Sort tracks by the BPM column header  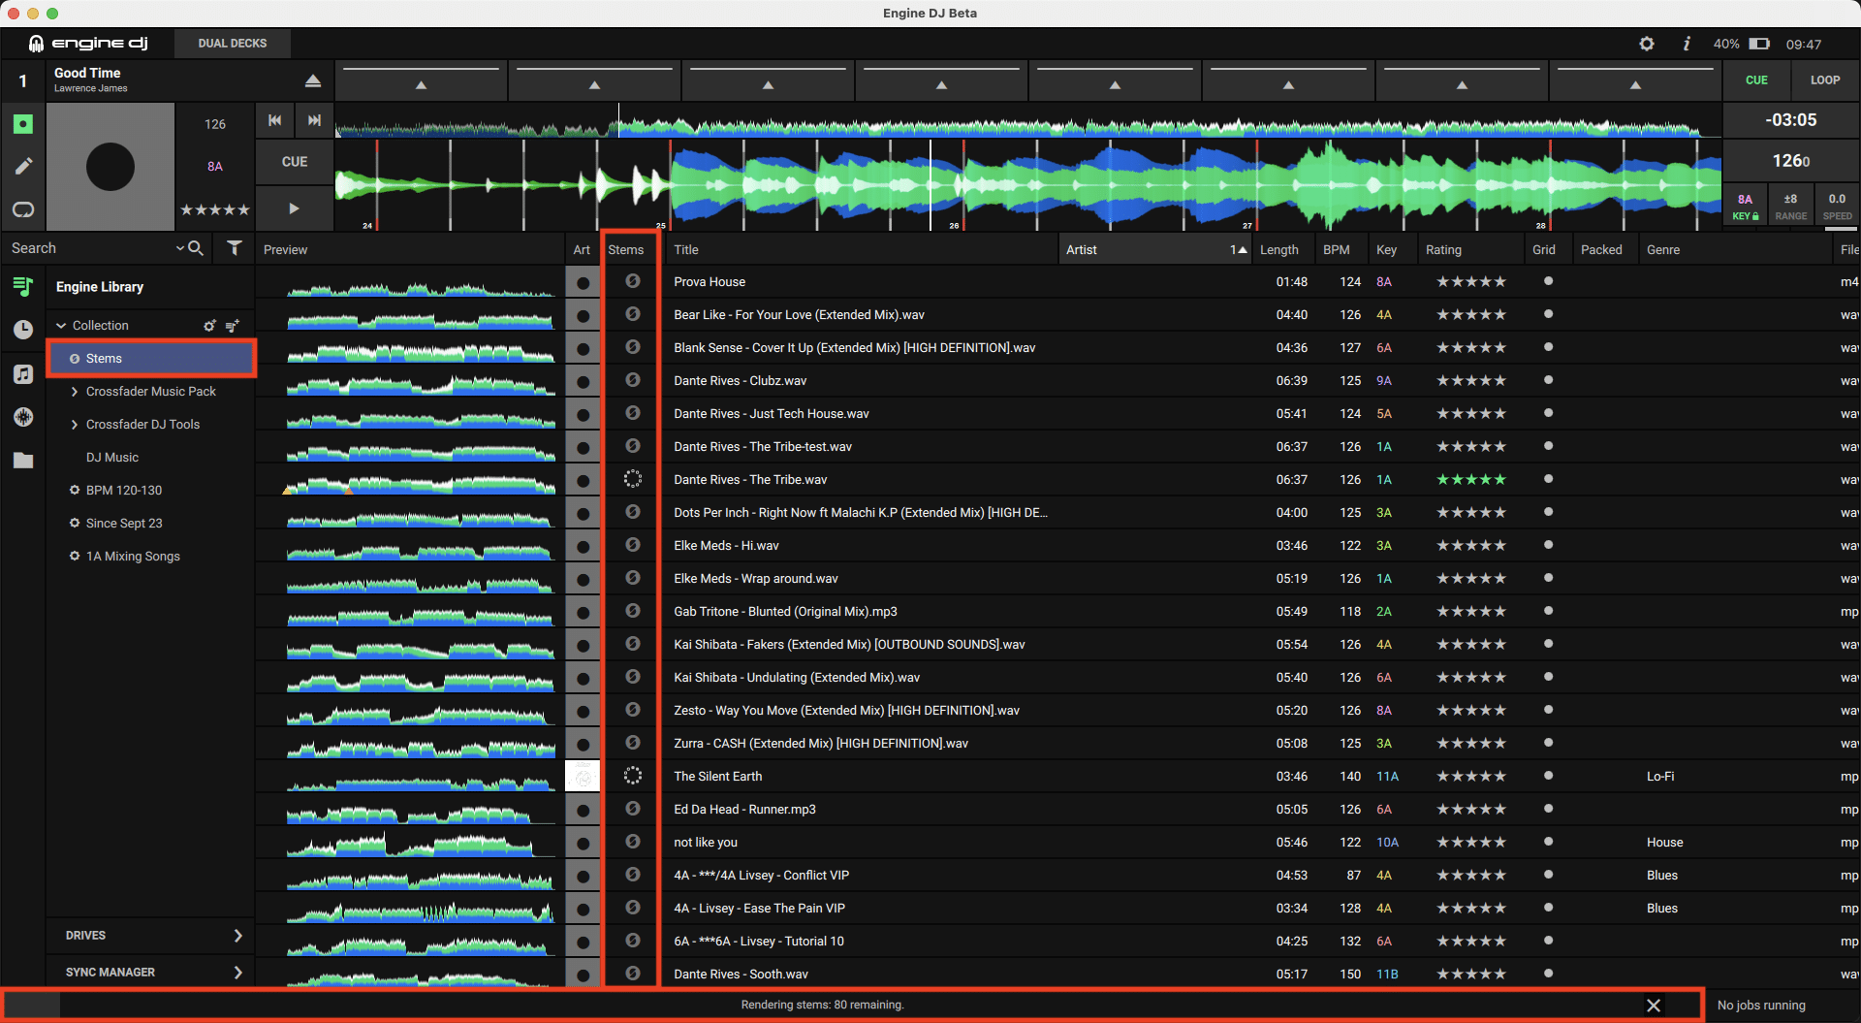tap(1336, 250)
